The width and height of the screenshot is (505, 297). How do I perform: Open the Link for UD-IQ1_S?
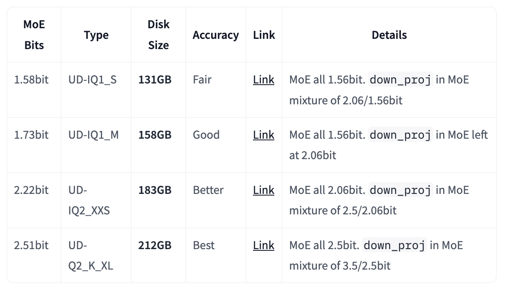[264, 80]
